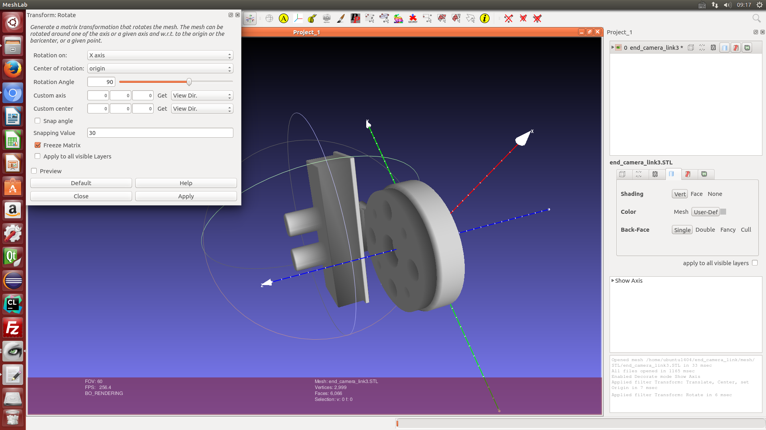The width and height of the screenshot is (766, 430).
Task: Set Shading to None
Action: tap(715, 194)
